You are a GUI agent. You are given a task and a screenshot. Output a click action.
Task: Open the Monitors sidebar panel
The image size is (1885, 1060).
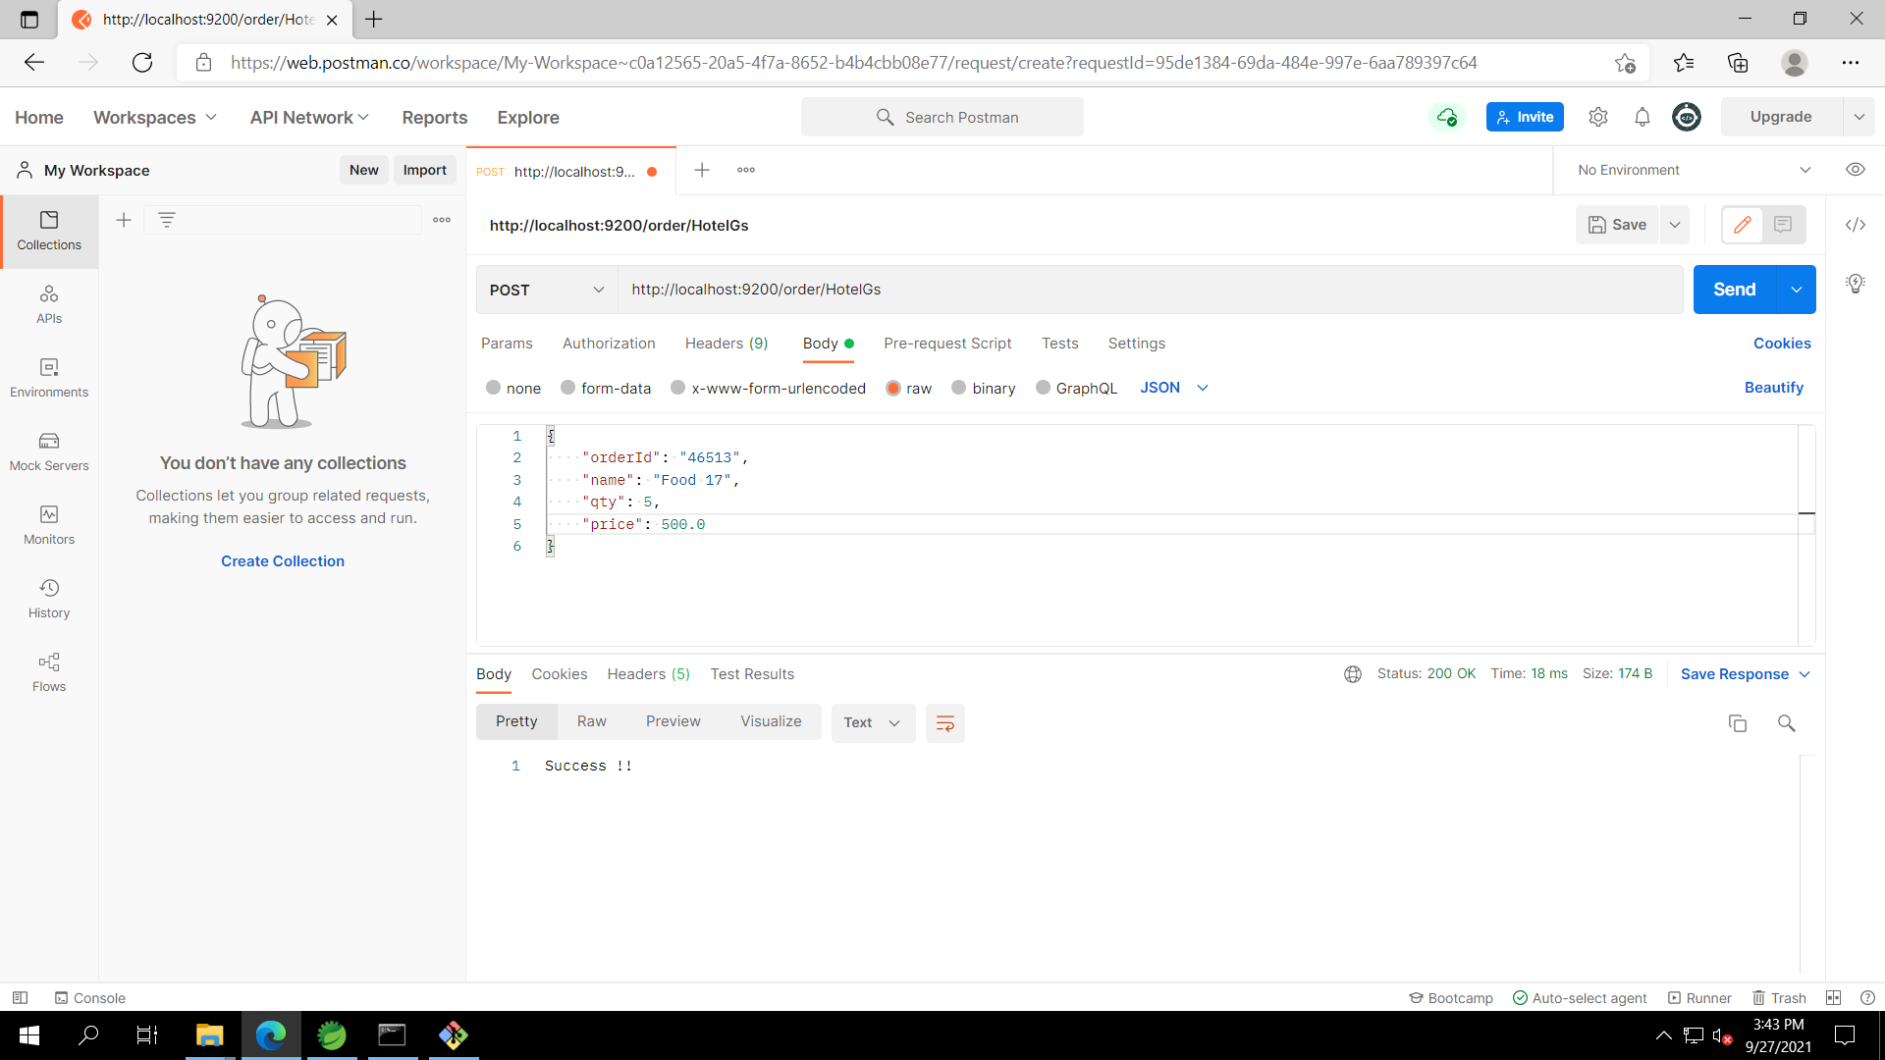(49, 525)
